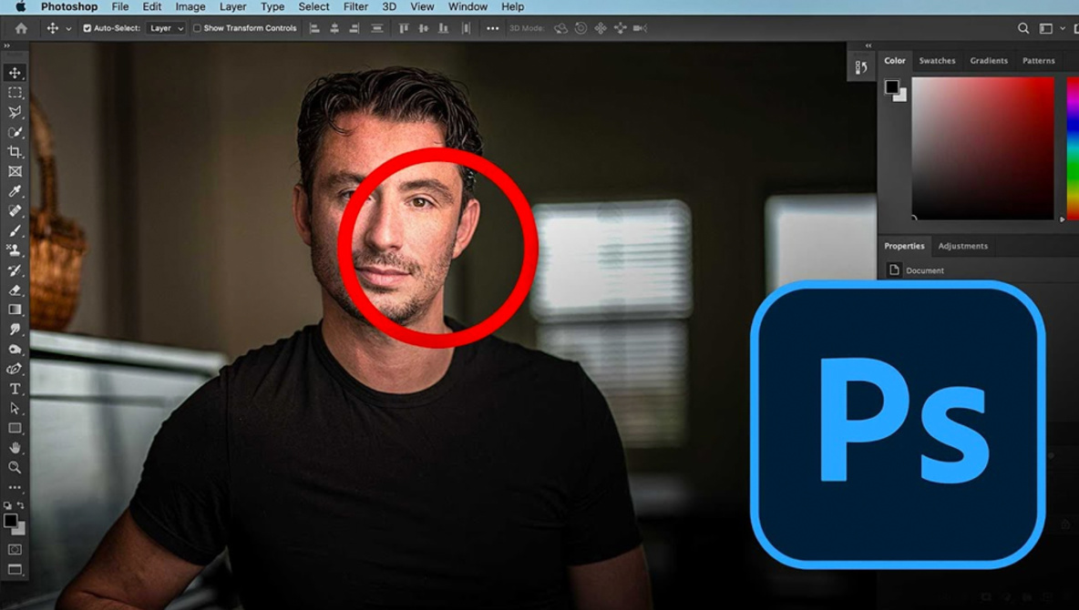
Task: Open the Edit Toolbar three-dots button
Action: 15,488
